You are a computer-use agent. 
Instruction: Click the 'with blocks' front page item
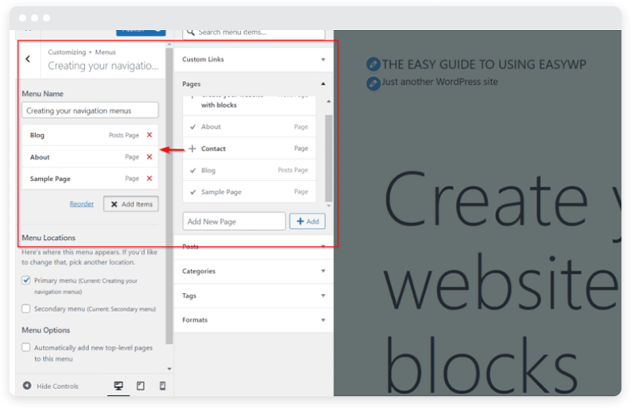click(249, 106)
